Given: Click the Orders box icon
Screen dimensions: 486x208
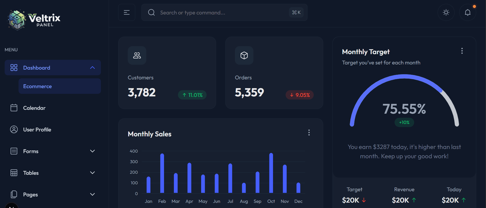Looking at the screenshot, I should point(244,55).
